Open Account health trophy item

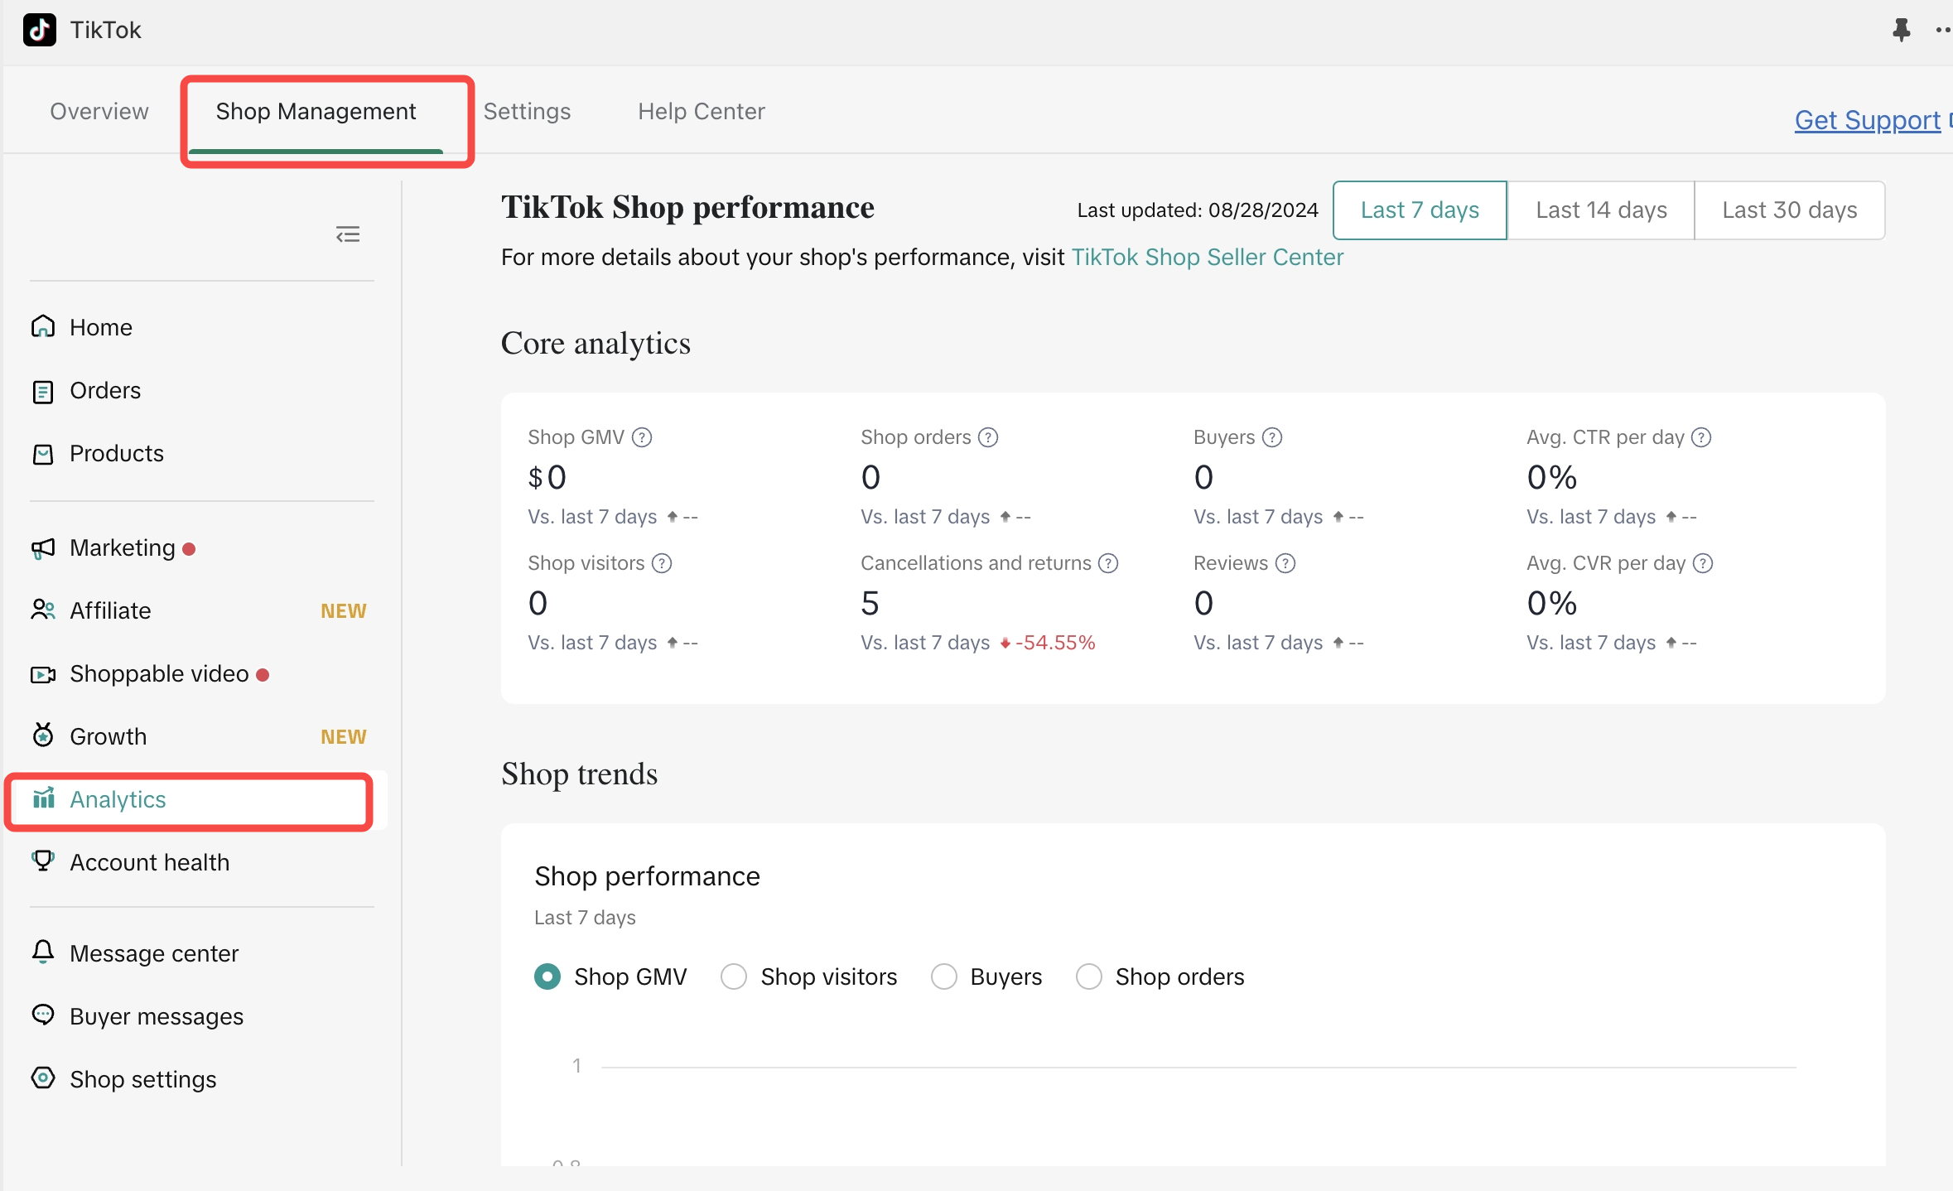148,862
